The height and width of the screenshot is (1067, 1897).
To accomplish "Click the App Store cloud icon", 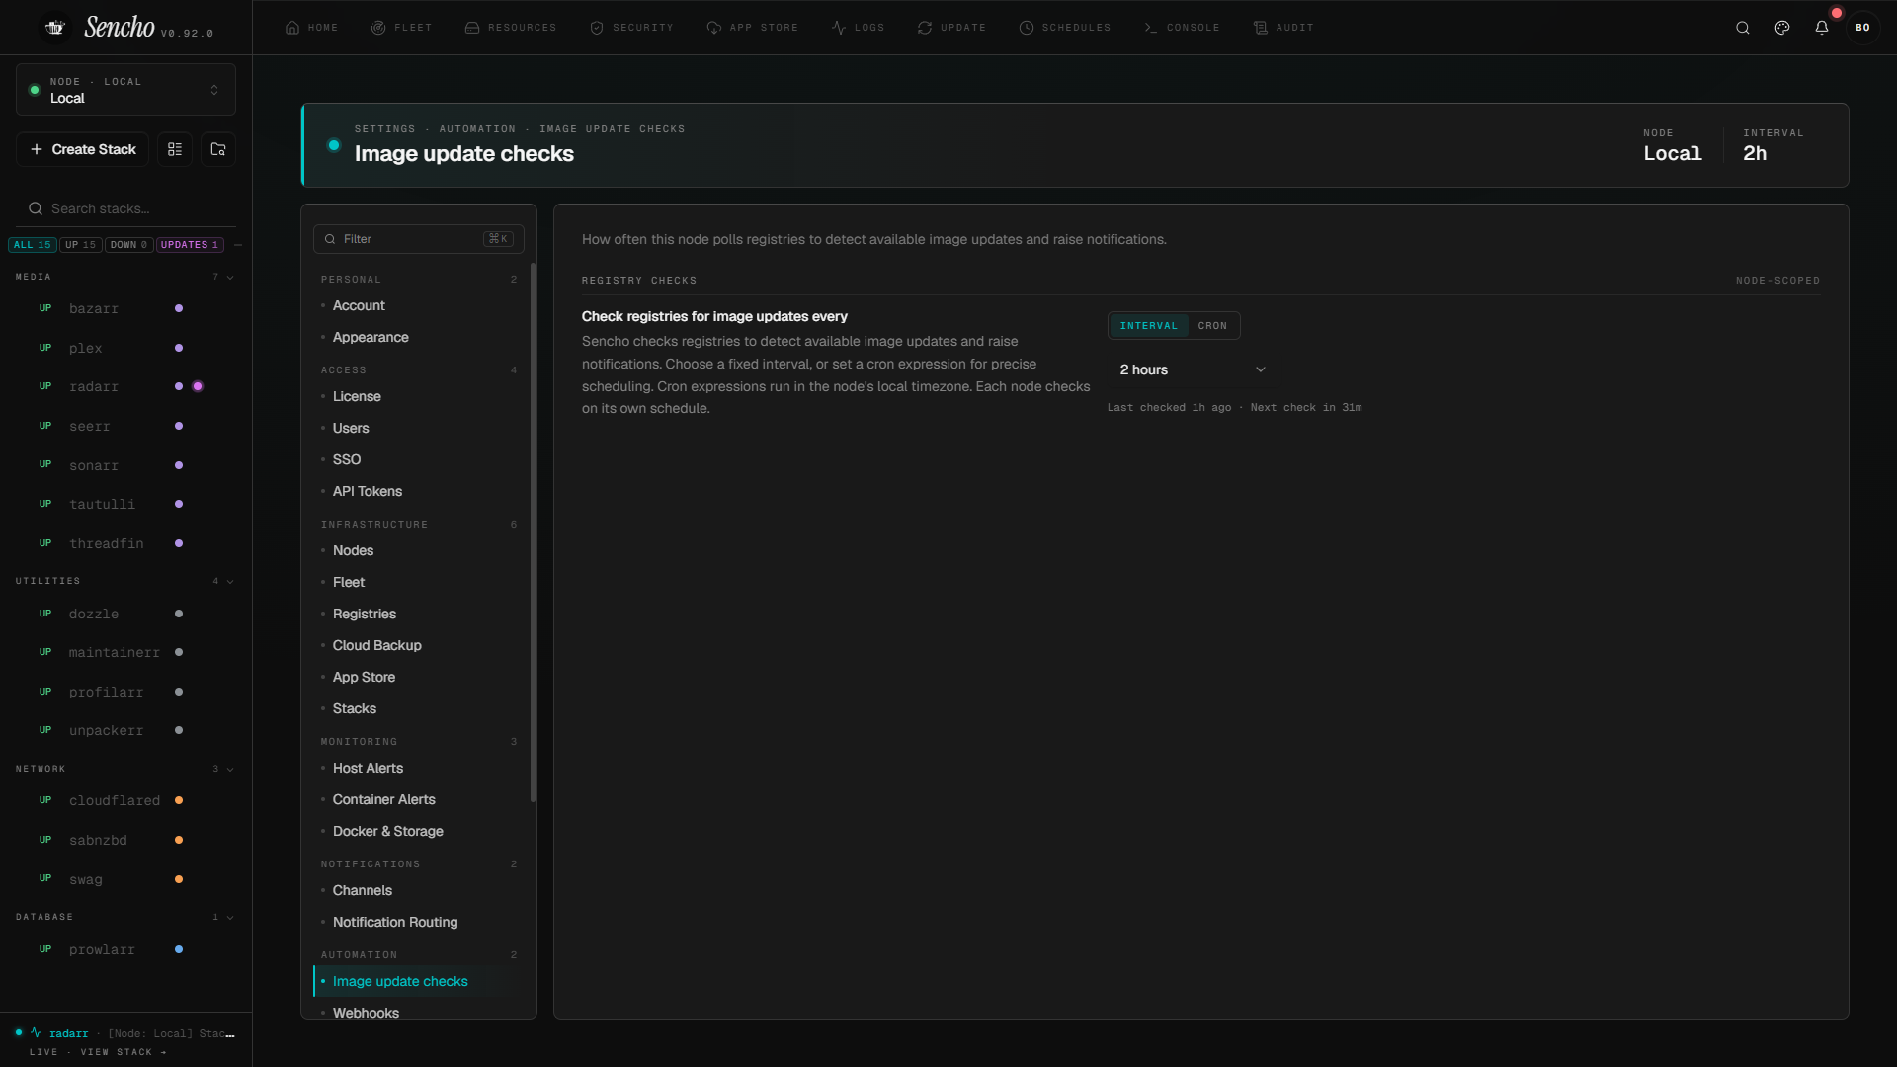I will tap(714, 28).
